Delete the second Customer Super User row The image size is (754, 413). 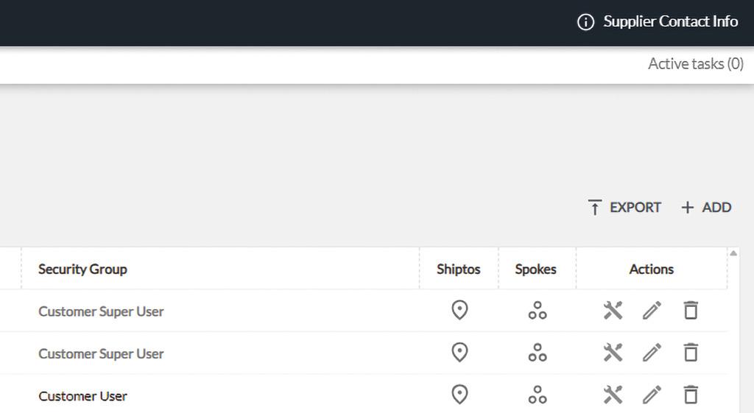tap(691, 353)
